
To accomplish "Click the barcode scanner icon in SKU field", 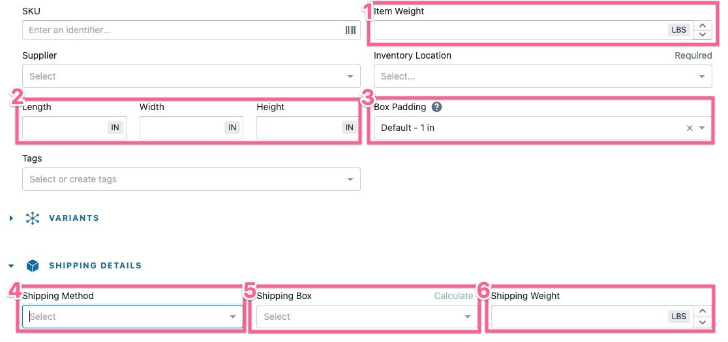I will click(351, 30).
